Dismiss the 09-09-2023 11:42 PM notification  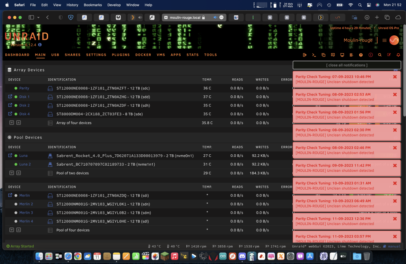point(395,165)
